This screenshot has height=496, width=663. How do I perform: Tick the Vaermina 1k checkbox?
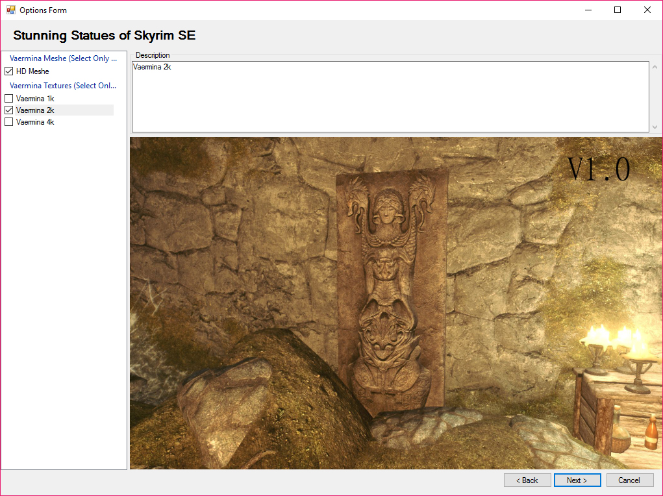[9, 99]
